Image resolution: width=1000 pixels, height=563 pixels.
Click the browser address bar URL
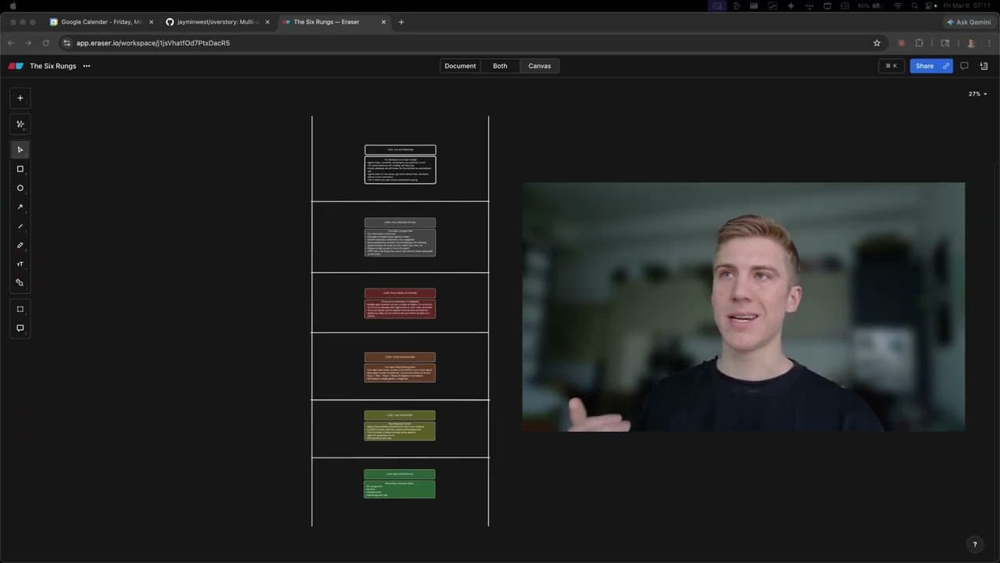pyautogui.click(x=153, y=43)
